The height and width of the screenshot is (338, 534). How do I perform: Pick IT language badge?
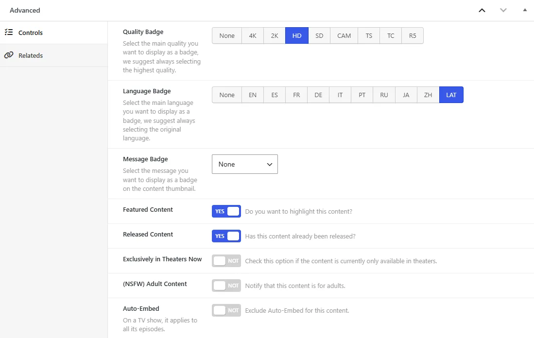[340, 95]
